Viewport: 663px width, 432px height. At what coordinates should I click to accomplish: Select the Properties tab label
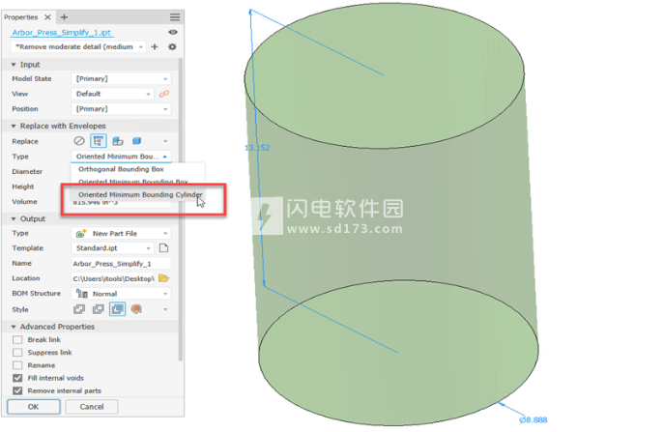pos(20,17)
